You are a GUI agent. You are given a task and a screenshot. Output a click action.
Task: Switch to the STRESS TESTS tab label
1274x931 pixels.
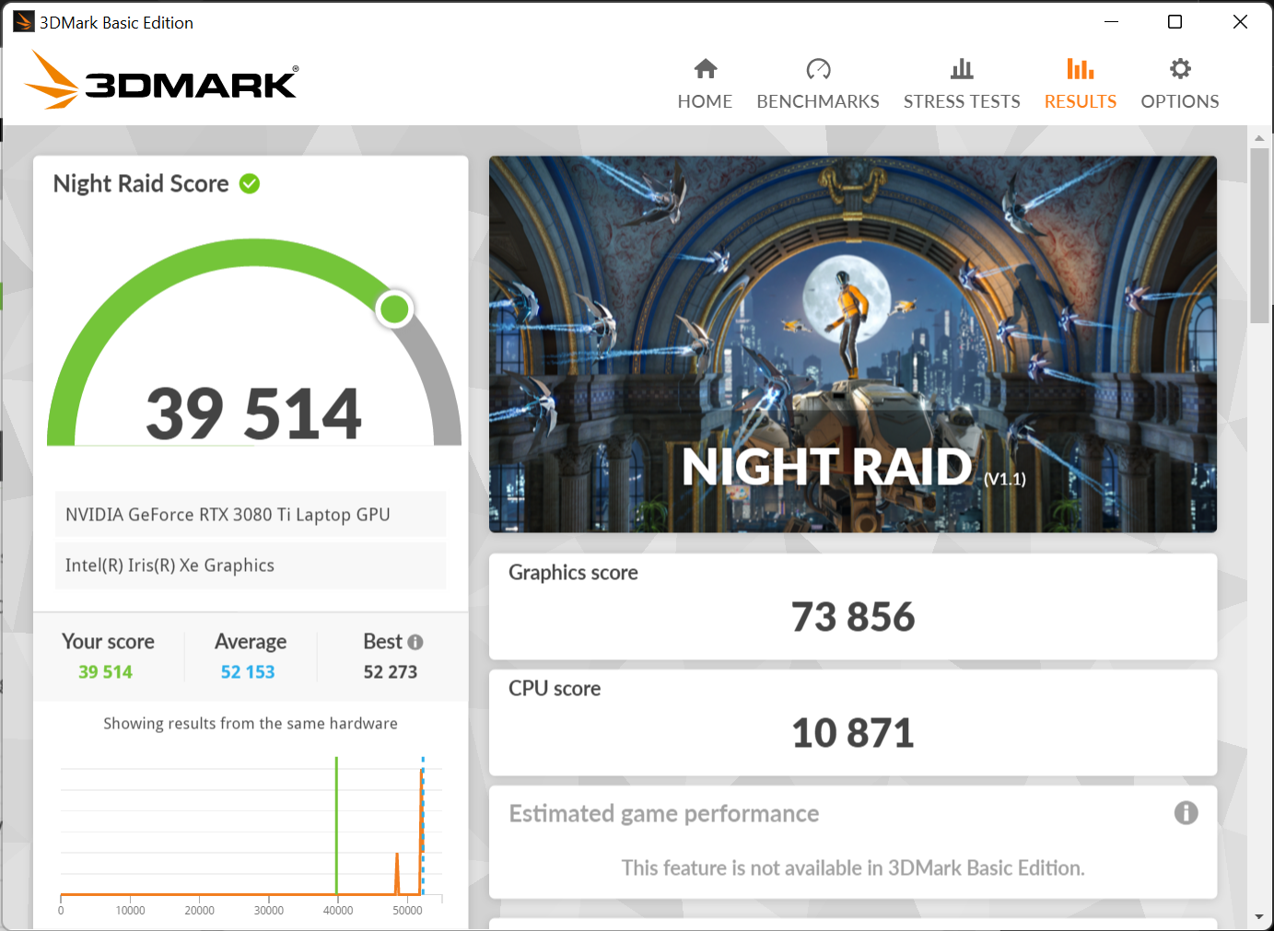click(x=962, y=101)
